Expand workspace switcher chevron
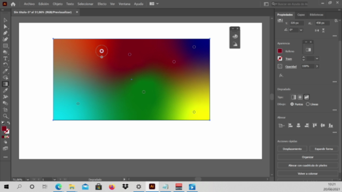This screenshot has width=342, height=192. pos(157,4)
